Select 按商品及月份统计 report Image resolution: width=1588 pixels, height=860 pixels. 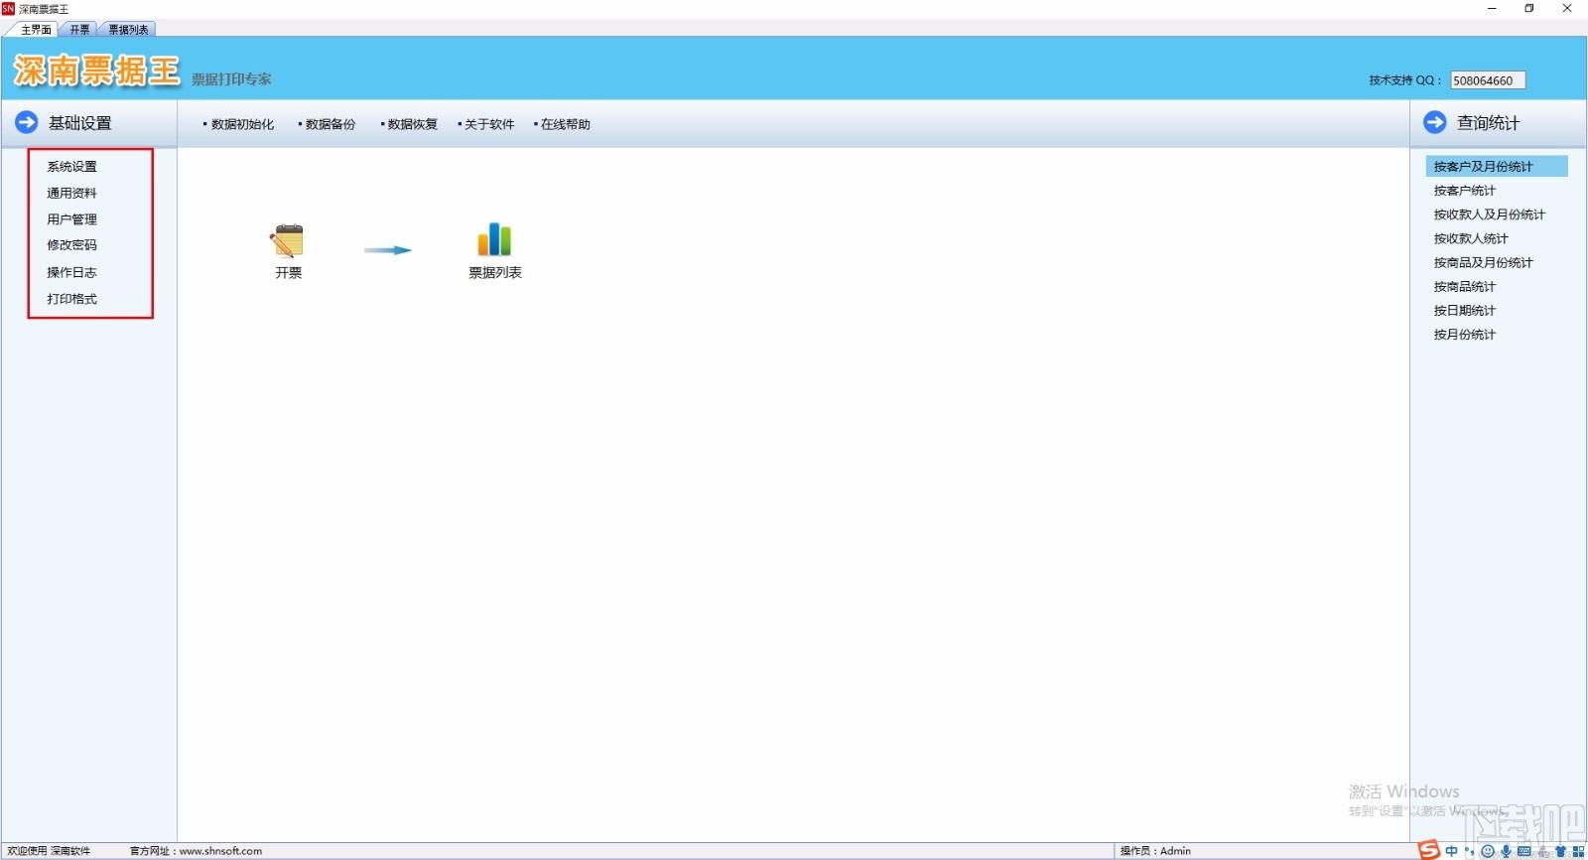(x=1483, y=263)
